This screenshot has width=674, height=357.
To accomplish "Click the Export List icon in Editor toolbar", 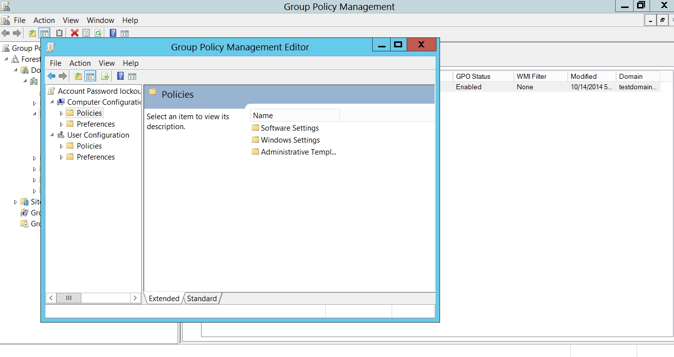I will (x=105, y=76).
